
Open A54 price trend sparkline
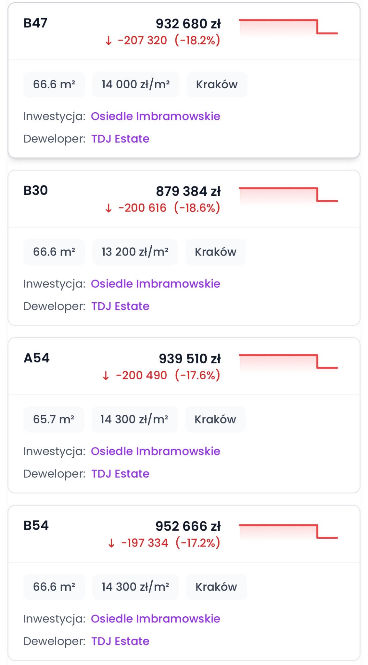(288, 362)
